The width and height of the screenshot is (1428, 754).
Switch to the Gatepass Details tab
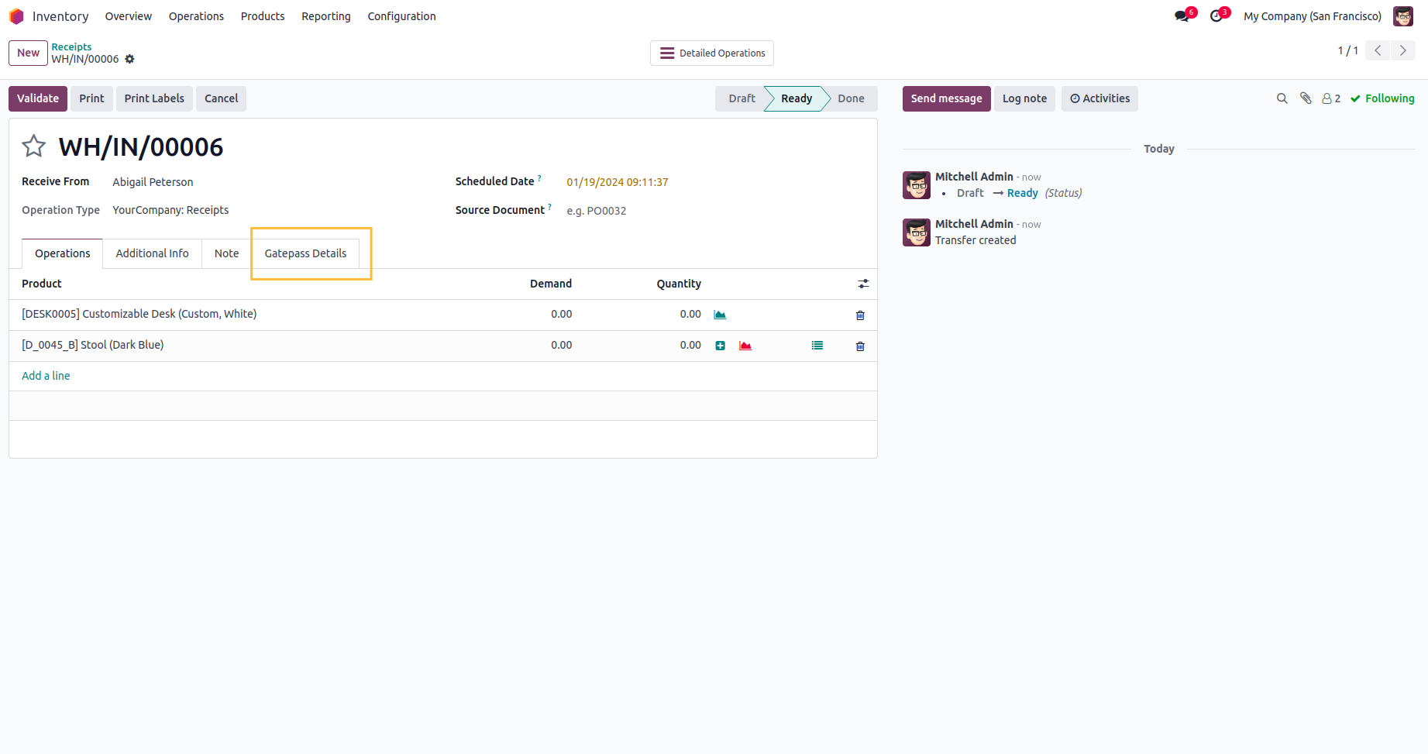click(305, 253)
